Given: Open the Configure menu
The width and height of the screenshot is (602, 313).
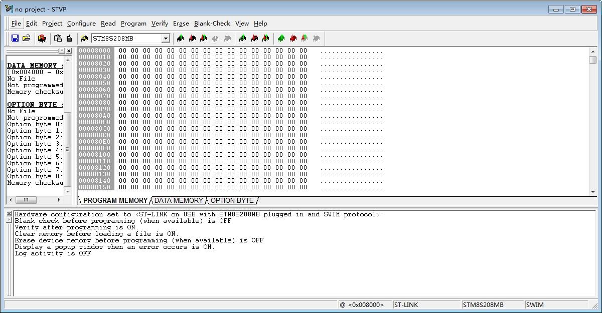Looking at the screenshot, I should click(x=81, y=24).
